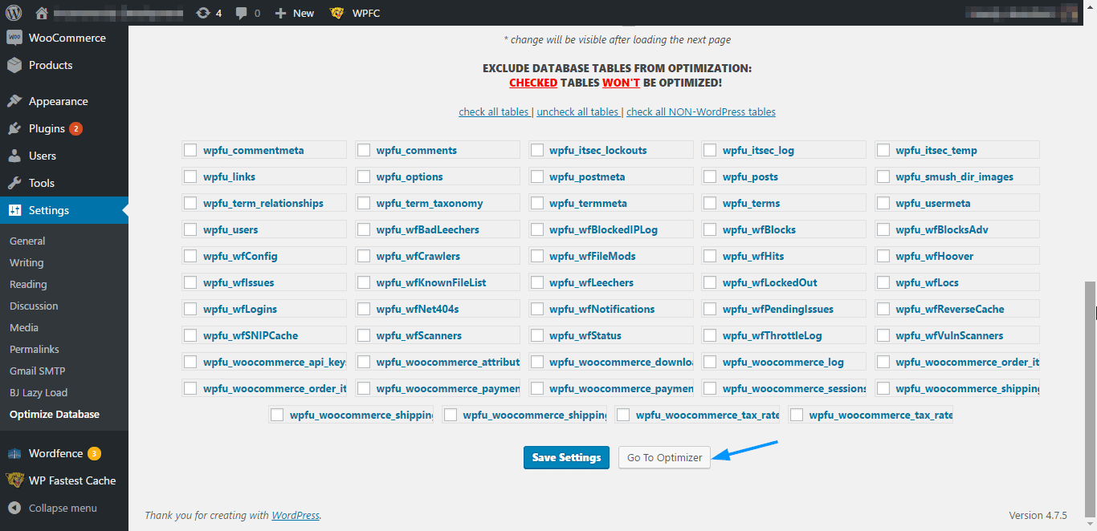Click the New plus item in the admin bar
Screen dimensions: 1097x531
(x=294, y=13)
